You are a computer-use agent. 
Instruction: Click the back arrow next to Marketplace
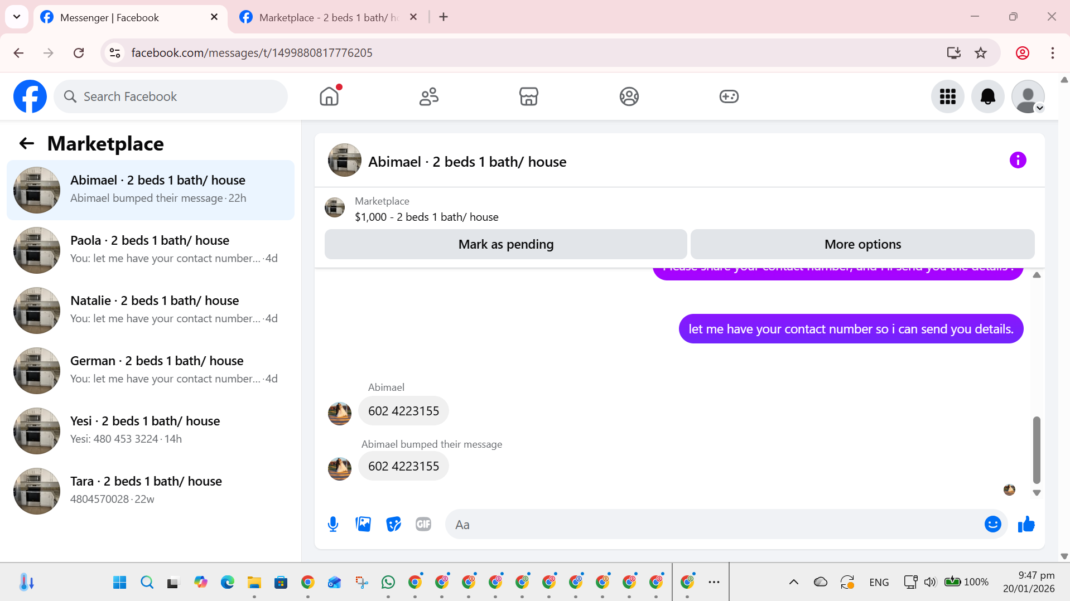point(27,143)
